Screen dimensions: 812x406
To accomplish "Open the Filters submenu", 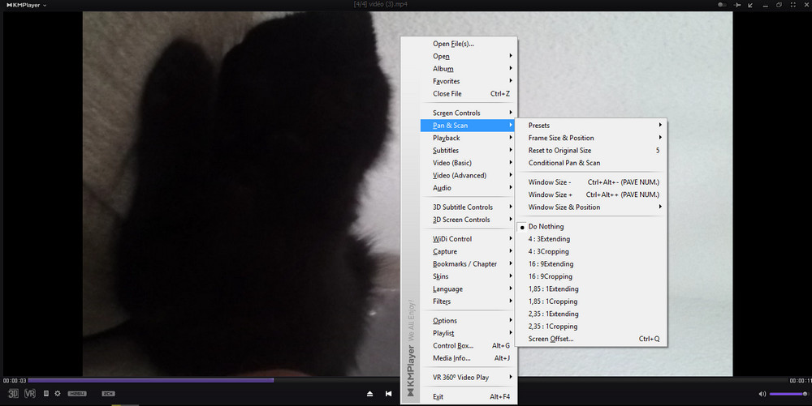I will 469,301.
